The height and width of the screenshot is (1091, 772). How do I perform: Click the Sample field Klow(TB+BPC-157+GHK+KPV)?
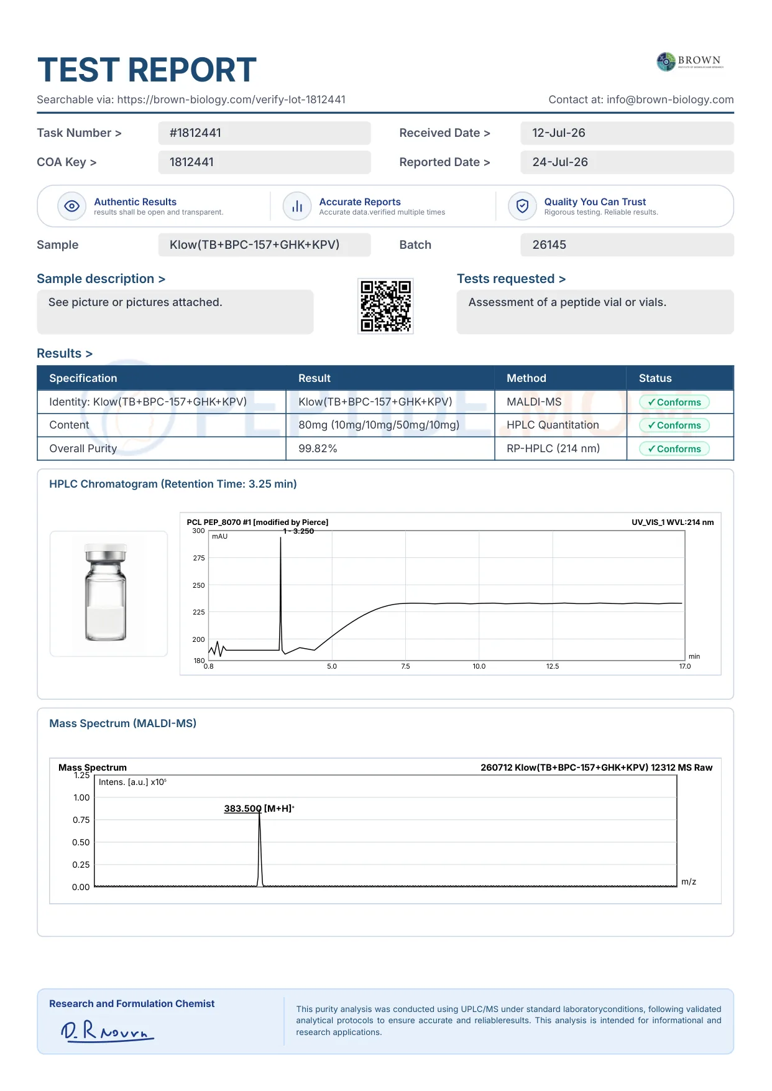click(x=264, y=245)
